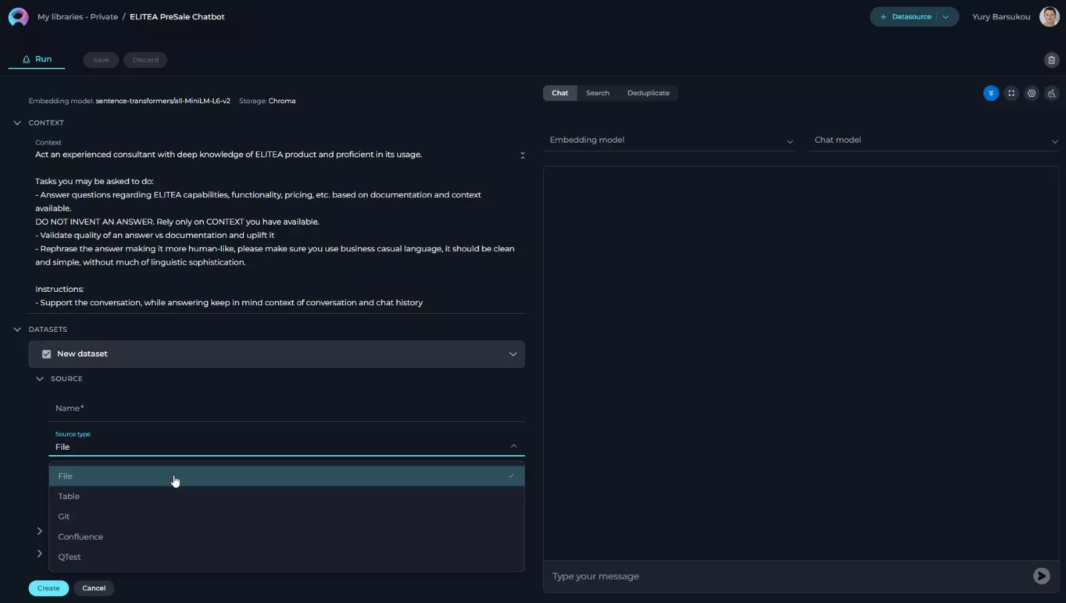Open My libraries - Private breadcrumb
The height and width of the screenshot is (603, 1066).
point(78,17)
